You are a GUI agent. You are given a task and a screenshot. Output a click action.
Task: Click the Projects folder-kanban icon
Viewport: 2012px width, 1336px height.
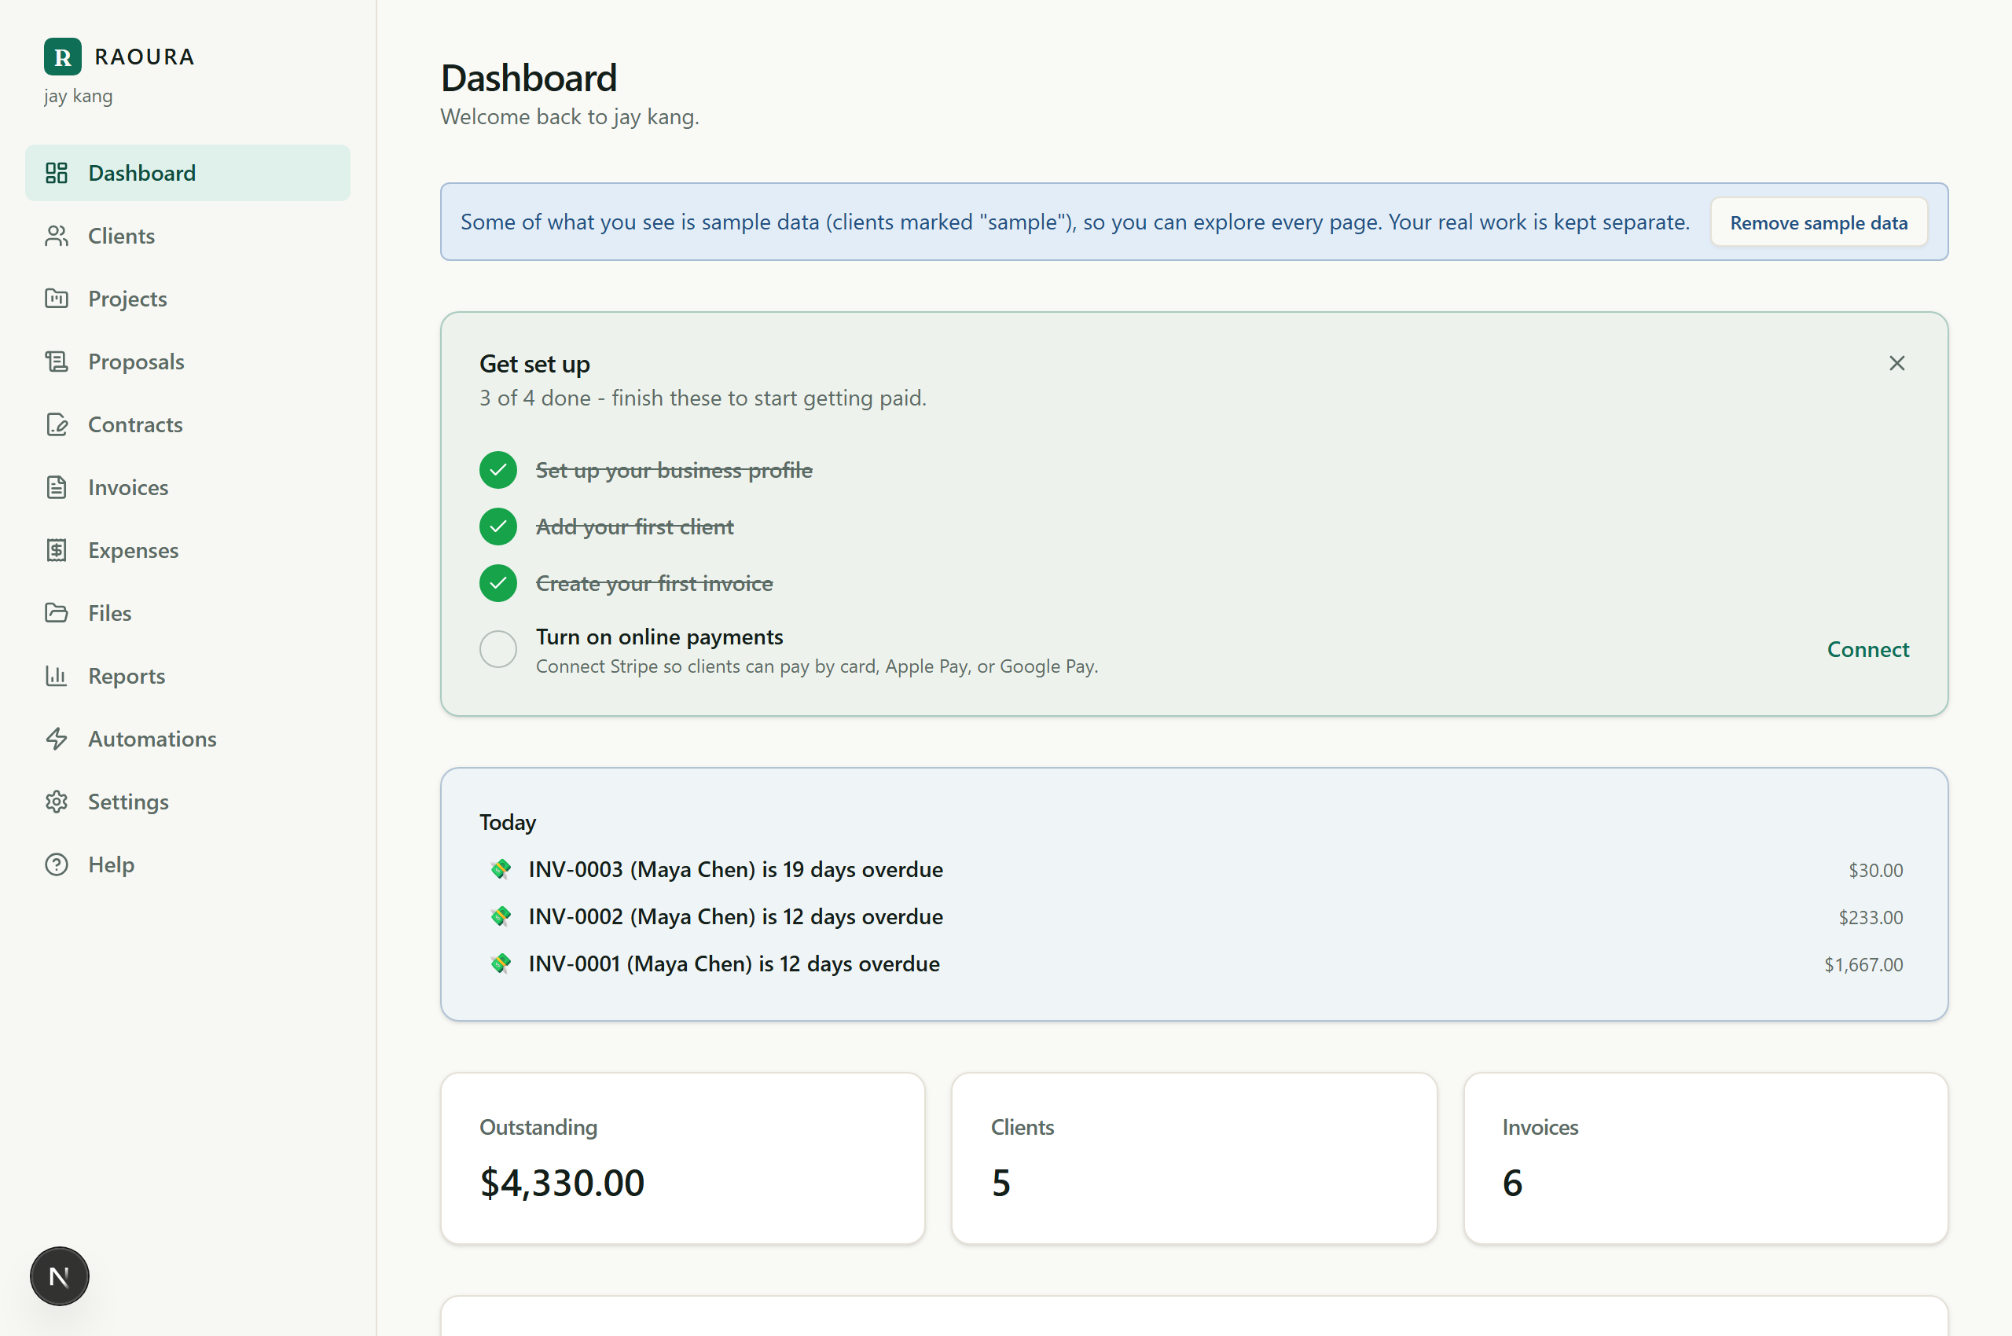pyautogui.click(x=57, y=299)
